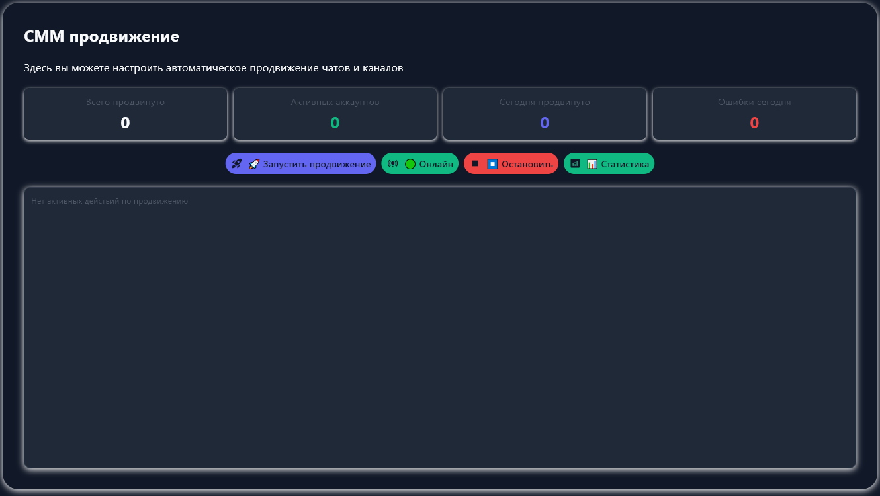Click the Нет активных действий placeholder text
Screen dimensions: 880x496
tap(110, 201)
